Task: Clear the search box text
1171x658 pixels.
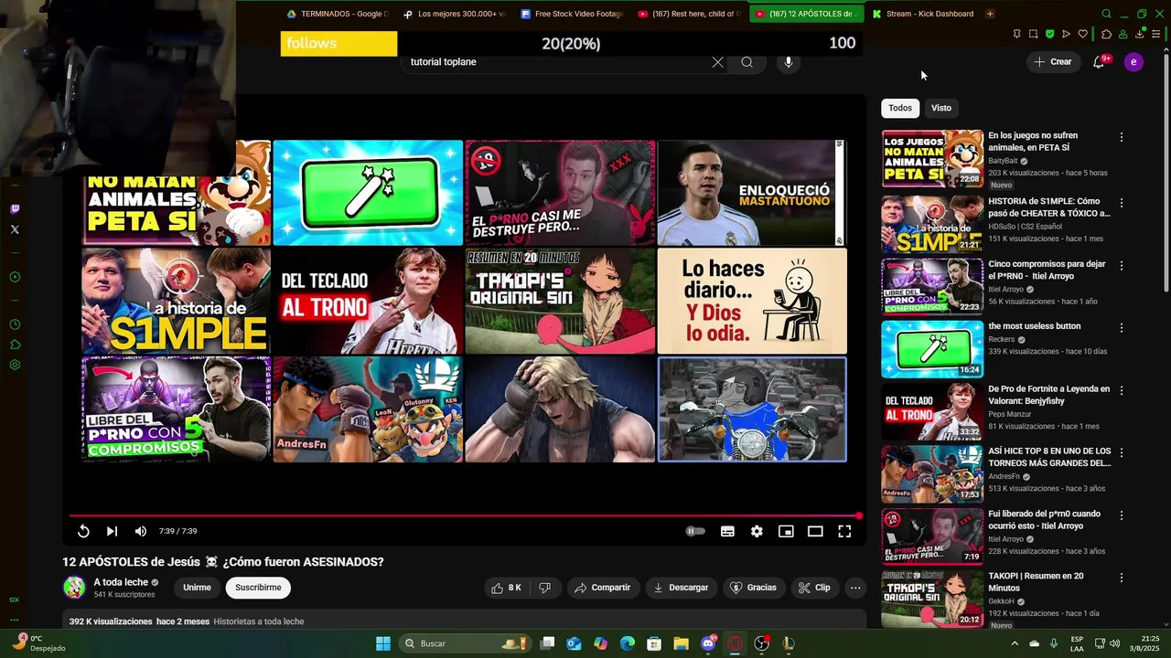Action: tap(717, 62)
